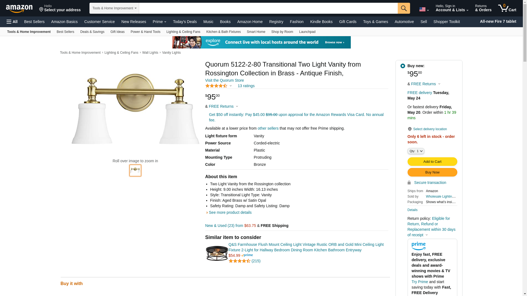
Task: Select the vanity light thumbnail image
Action: [135, 170]
